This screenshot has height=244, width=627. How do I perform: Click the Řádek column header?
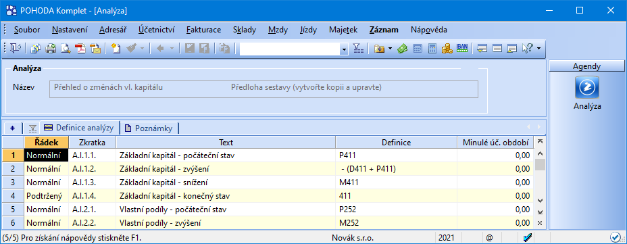47,143
